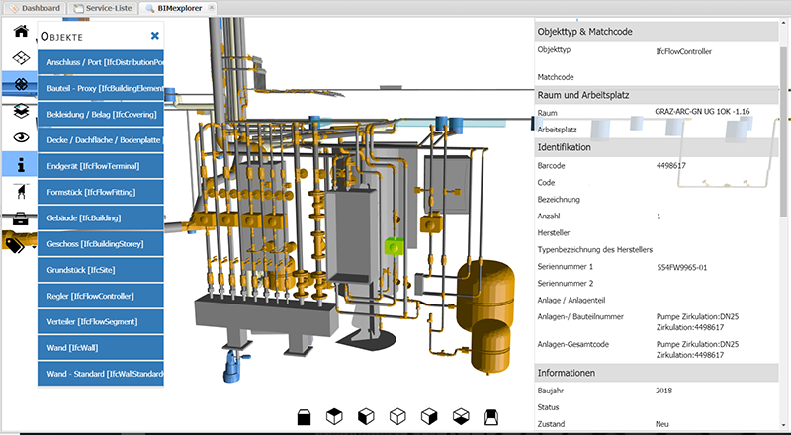Set front view cube icon
This screenshot has width=791, height=435.
(304, 417)
